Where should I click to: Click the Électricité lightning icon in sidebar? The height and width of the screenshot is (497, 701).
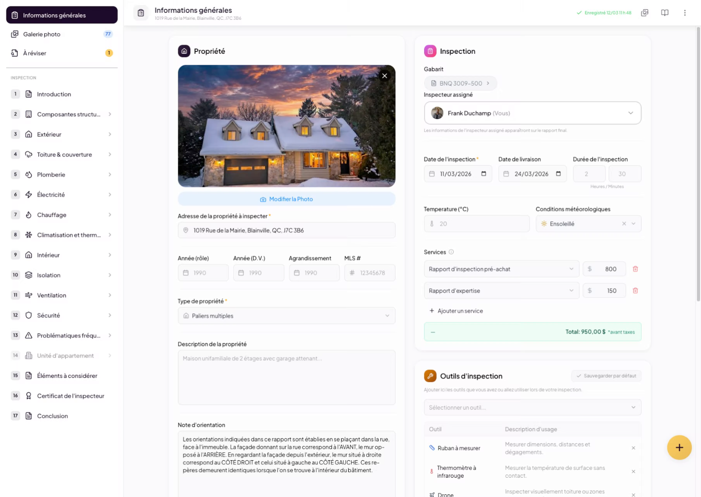[29, 195]
